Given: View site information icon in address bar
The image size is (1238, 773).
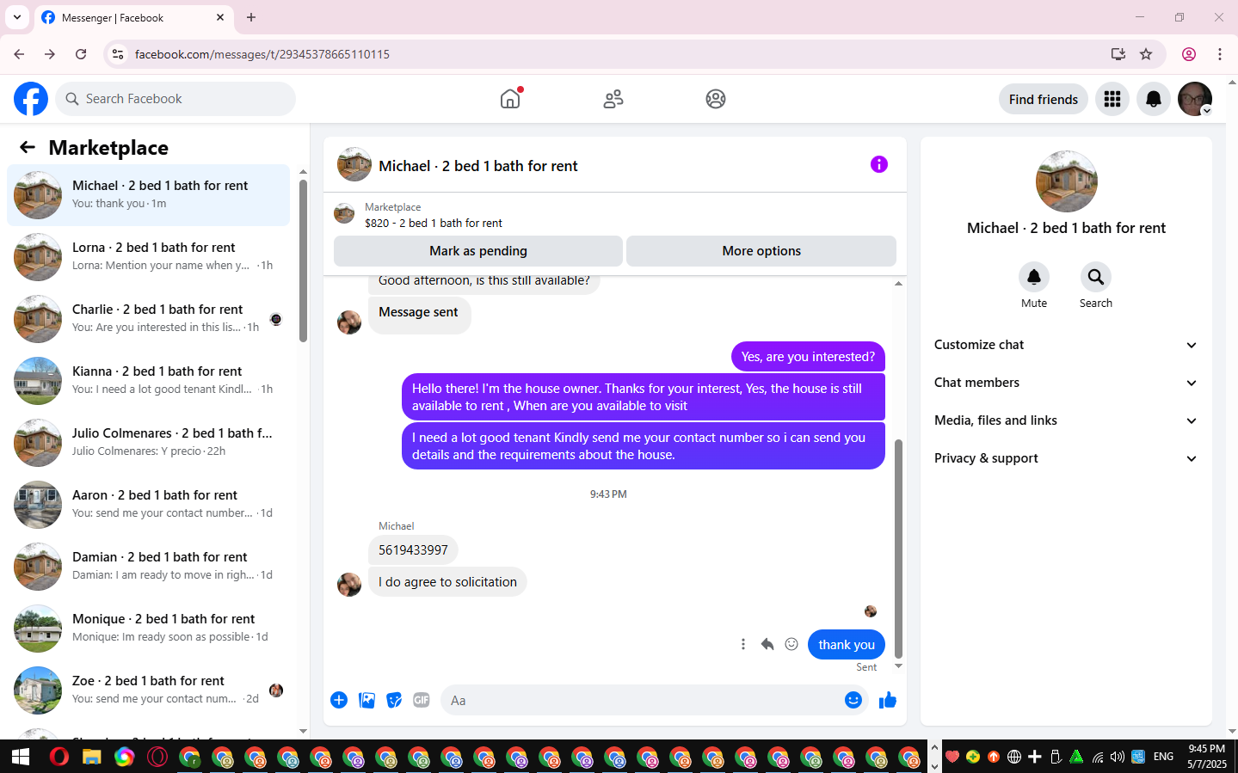Looking at the screenshot, I should coord(118,54).
